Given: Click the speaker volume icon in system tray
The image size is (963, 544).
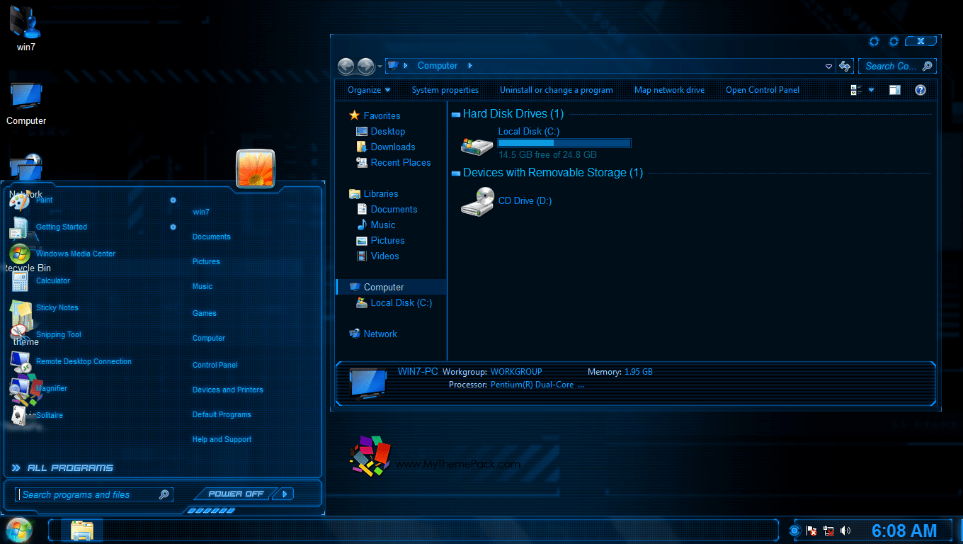Looking at the screenshot, I should [x=845, y=531].
